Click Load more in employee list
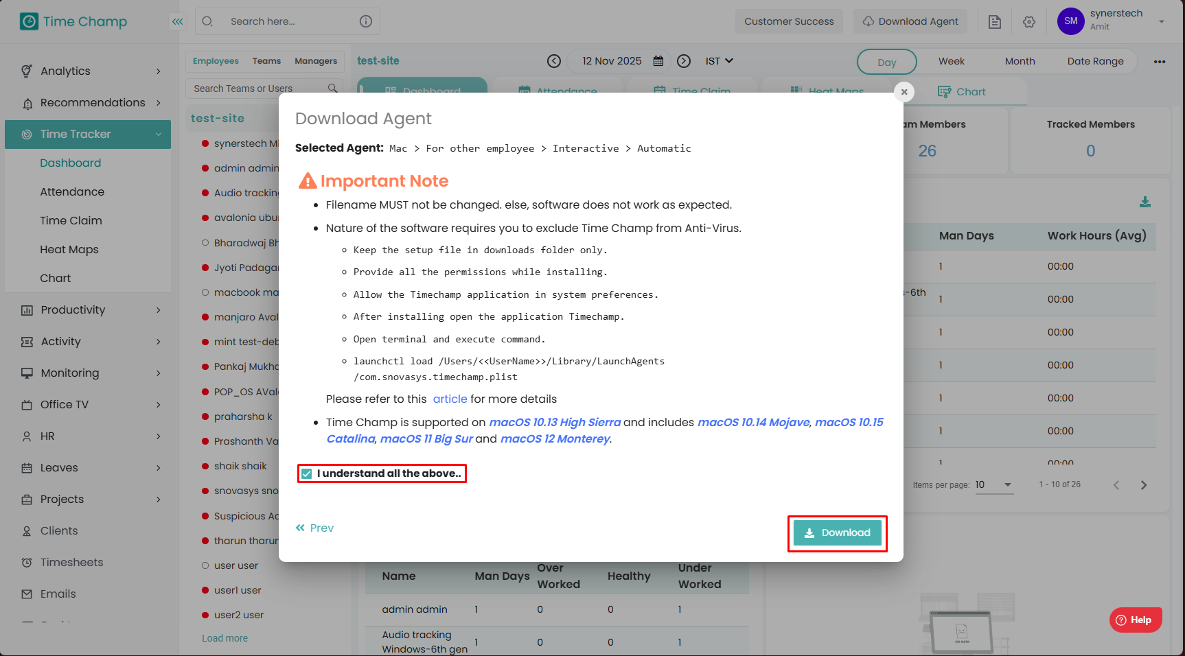Viewport: 1185px width, 656px height. [225, 638]
